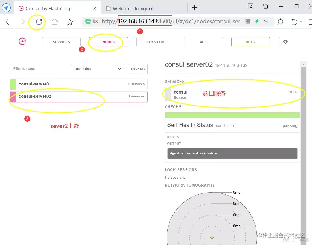Open the ACL section
The width and height of the screenshot is (312, 245).
pos(203,42)
